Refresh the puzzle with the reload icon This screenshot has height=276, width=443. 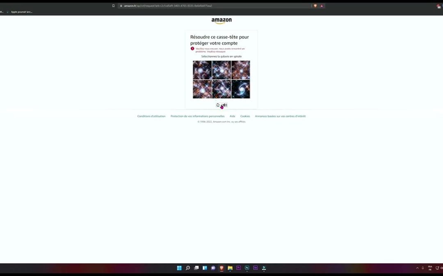click(x=218, y=105)
